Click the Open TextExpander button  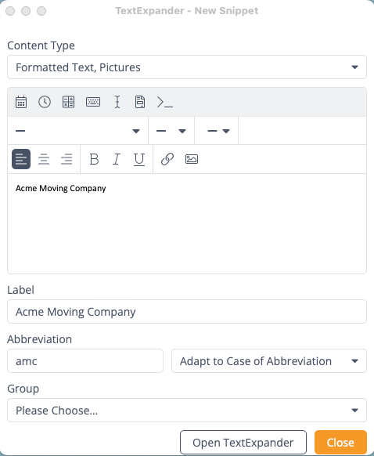[x=243, y=443]
